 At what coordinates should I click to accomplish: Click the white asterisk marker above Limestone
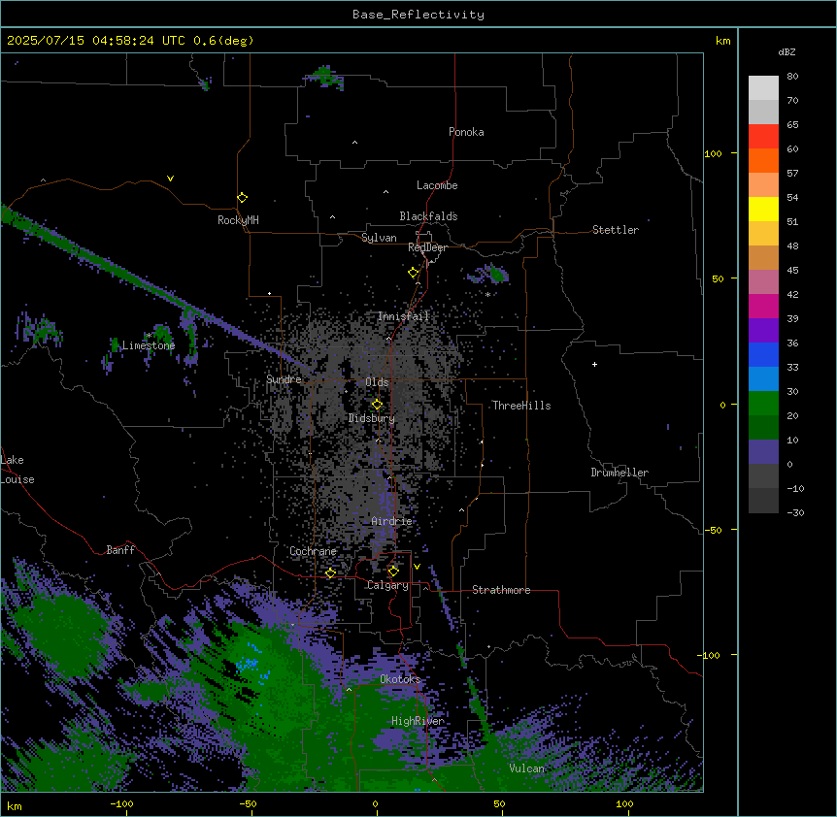pos(150,336)
